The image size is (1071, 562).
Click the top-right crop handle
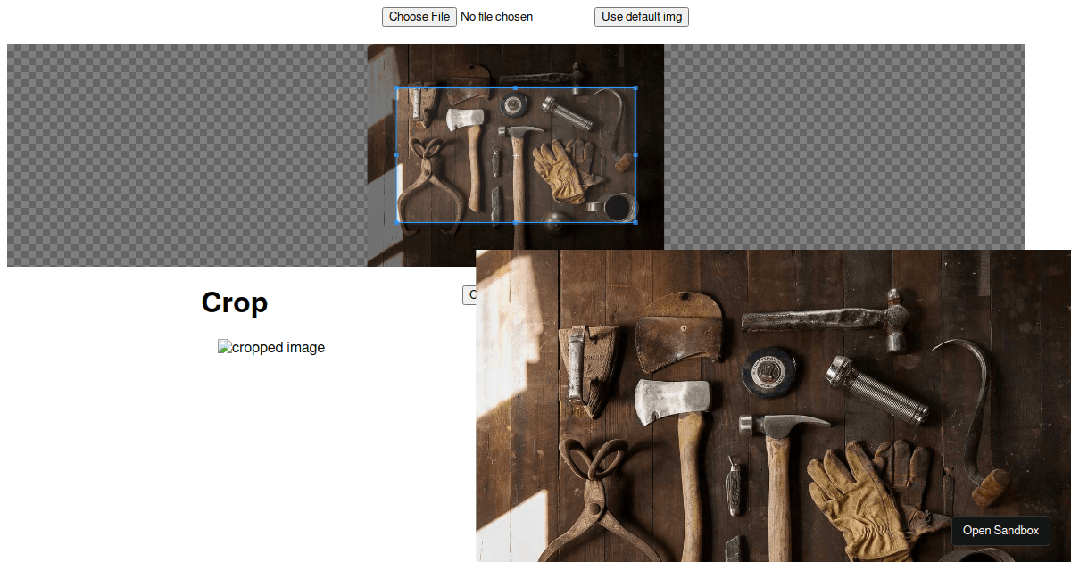coord(635,87)
